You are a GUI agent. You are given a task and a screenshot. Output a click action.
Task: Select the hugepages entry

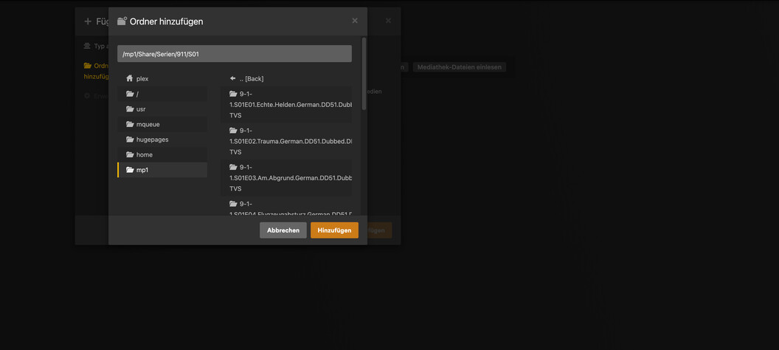(162, 140)
